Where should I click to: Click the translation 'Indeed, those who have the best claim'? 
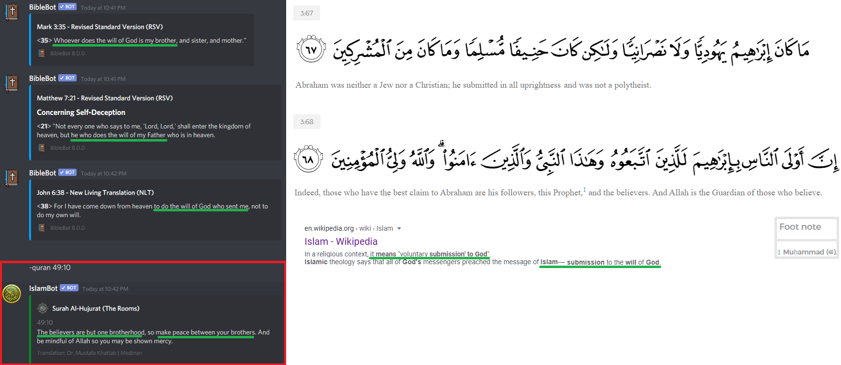pyautogui.click(x=558, y=192)
